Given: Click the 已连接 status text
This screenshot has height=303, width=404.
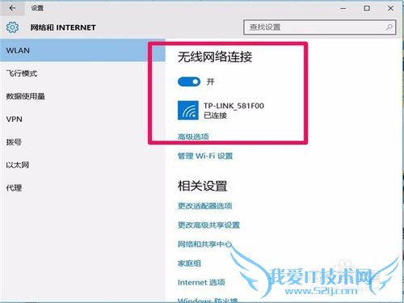Looking at the screenshot, I should (x=215, y=116).
